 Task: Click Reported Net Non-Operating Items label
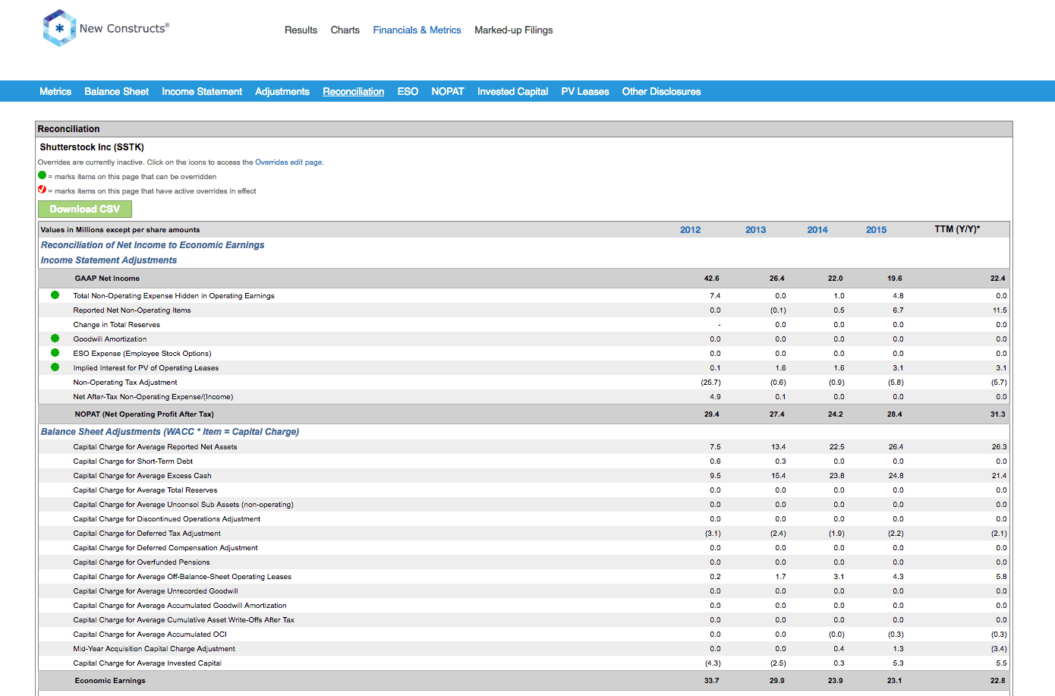(x=132, y=310)
